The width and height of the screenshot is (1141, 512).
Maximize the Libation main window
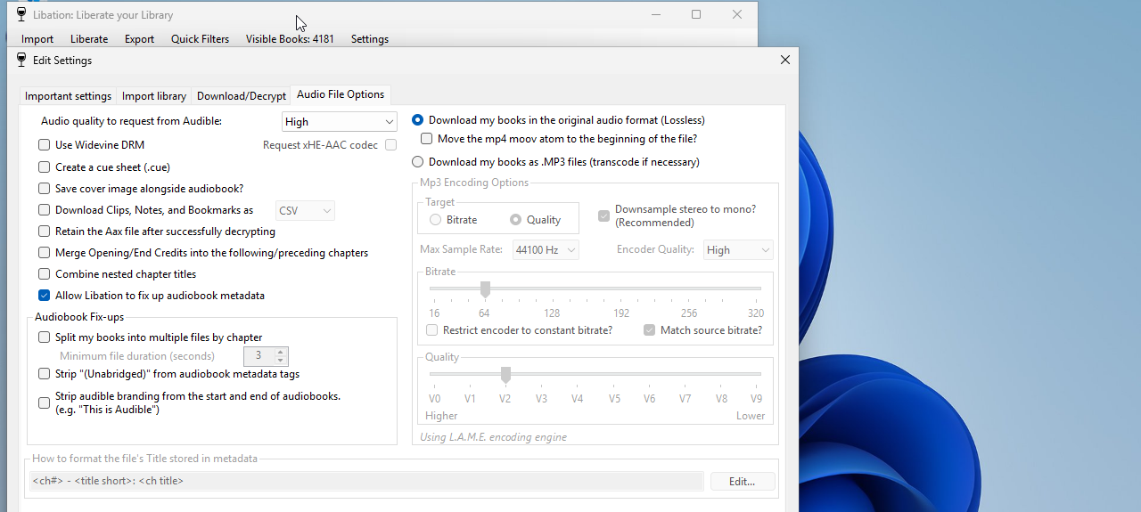click(x=696, y=14)
